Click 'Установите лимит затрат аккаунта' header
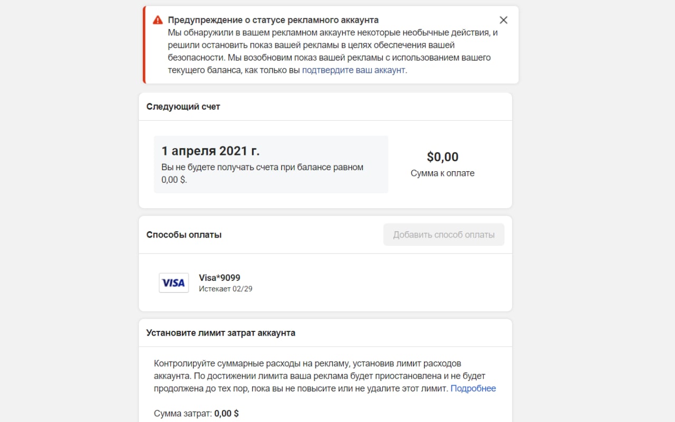 click(220, 333)
